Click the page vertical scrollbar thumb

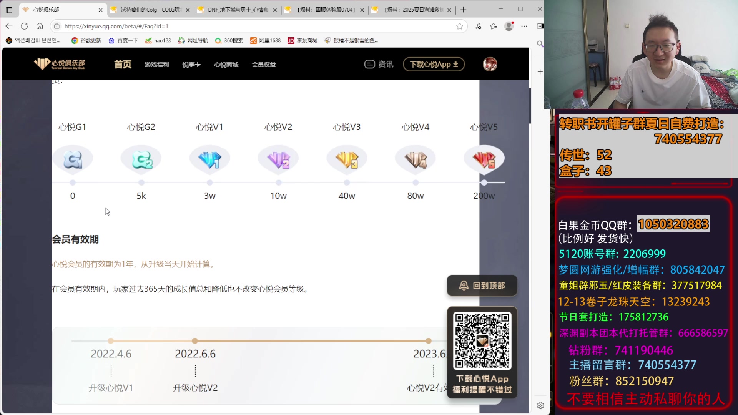click(530, 106)
